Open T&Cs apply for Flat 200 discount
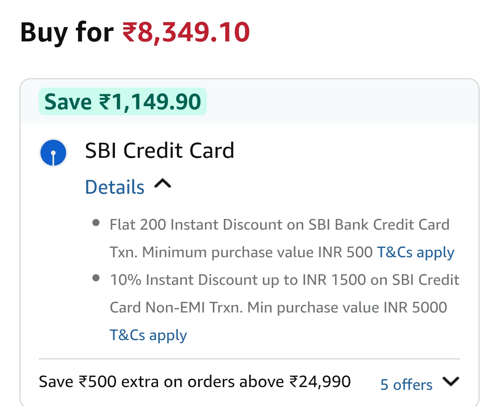 pos(416,252)
